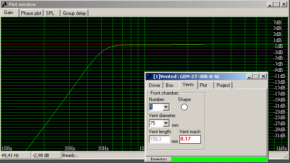Minimize the Plot window

point(270,4)
